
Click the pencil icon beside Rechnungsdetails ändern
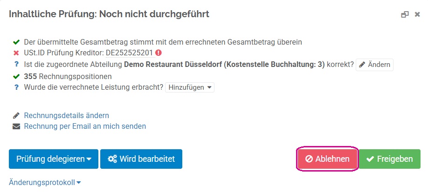click(x=16, y=115)
